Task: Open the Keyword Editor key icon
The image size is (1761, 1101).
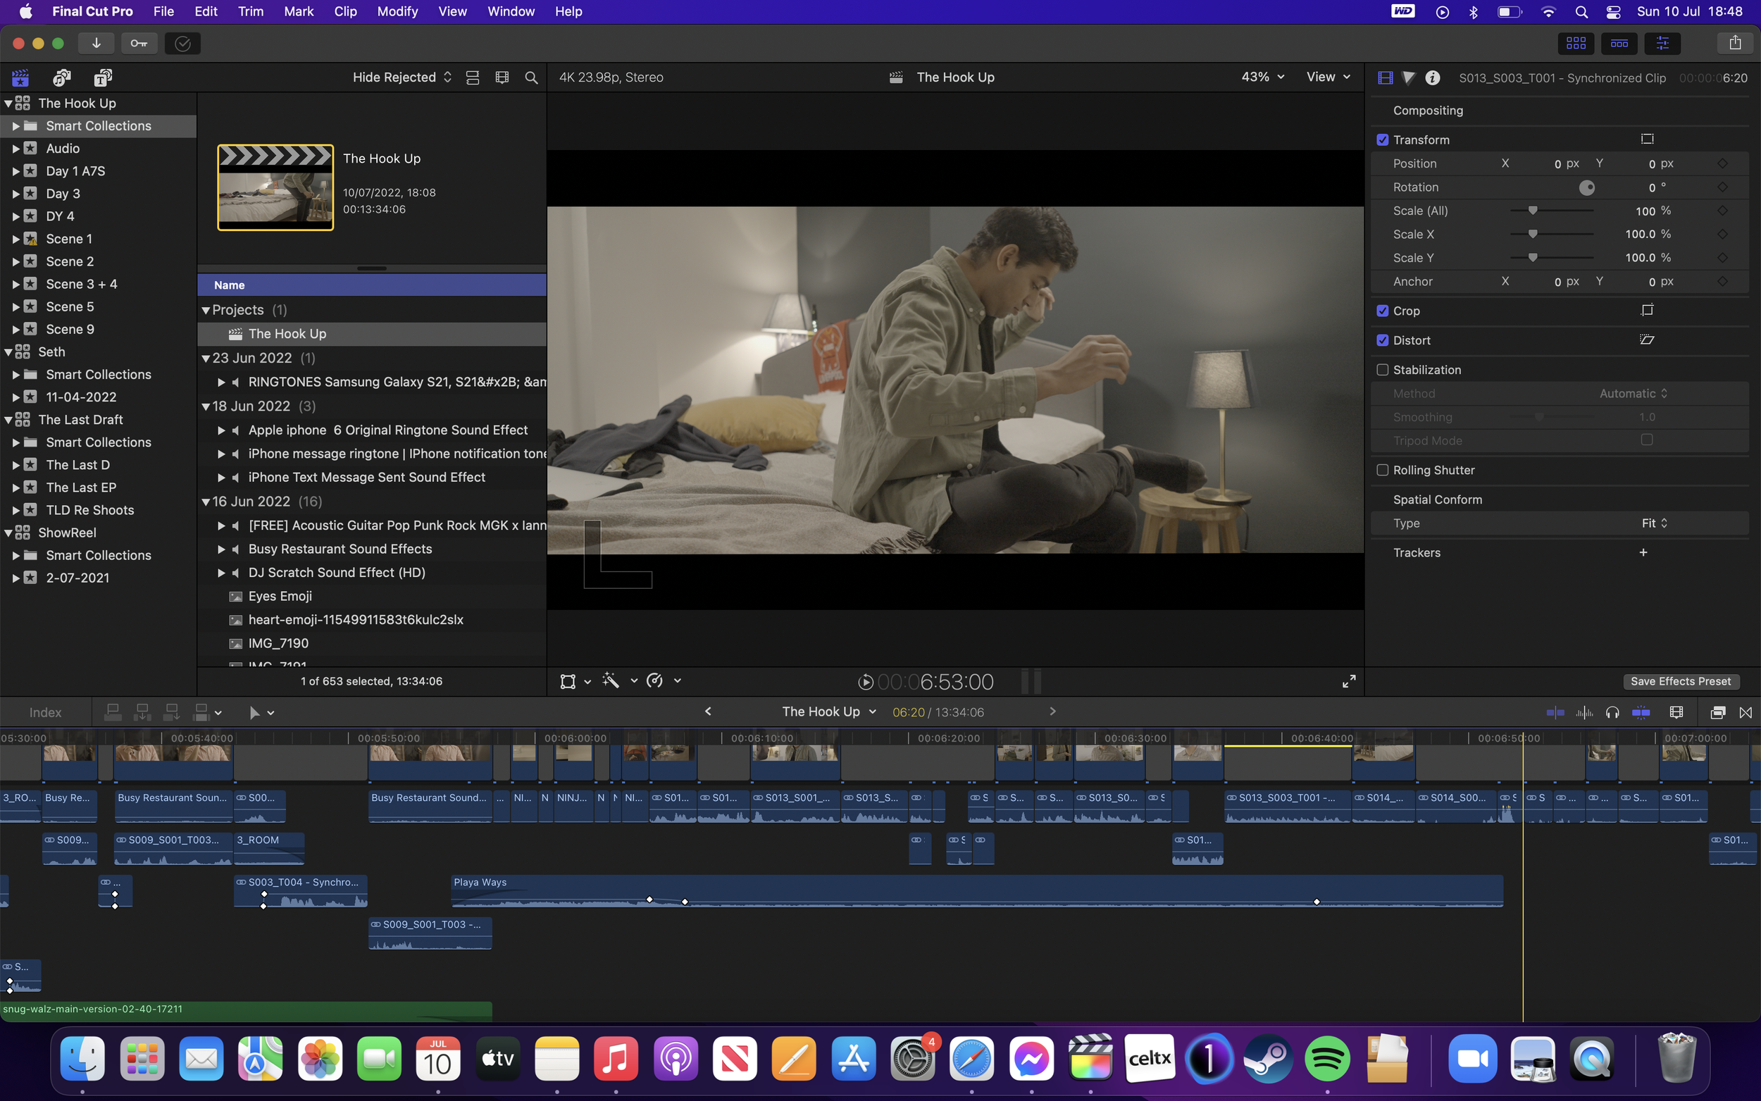Action: click(139, 44)
